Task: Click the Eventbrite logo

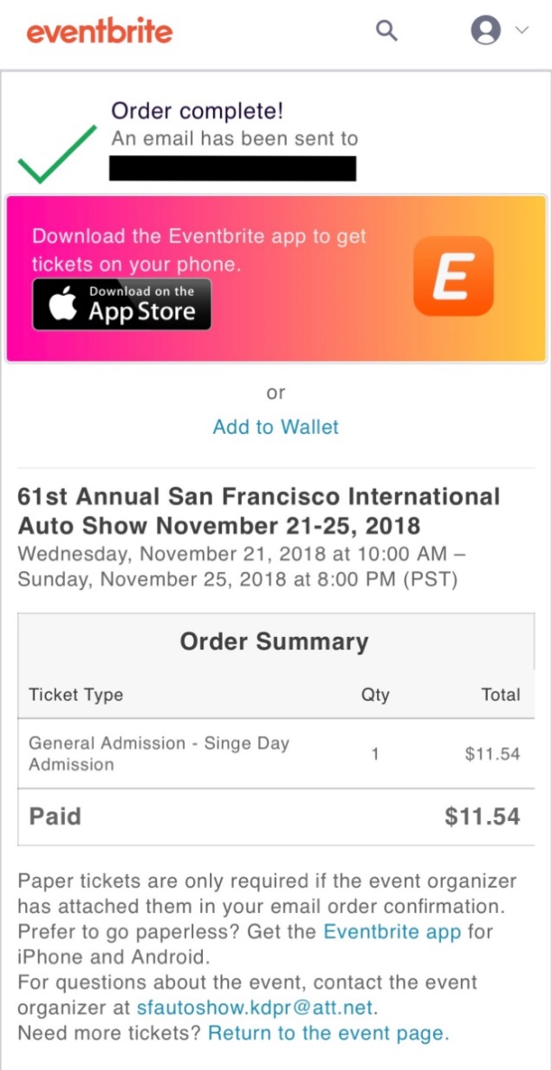Action: pos(100,32)
